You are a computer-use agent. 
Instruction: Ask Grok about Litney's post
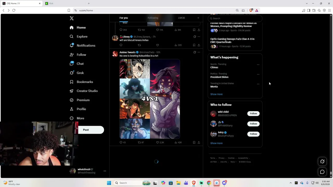[x=195, y=37]
